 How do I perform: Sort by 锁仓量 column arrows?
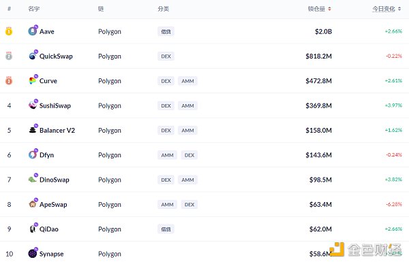pyautogui.click(x=329, y=9)
